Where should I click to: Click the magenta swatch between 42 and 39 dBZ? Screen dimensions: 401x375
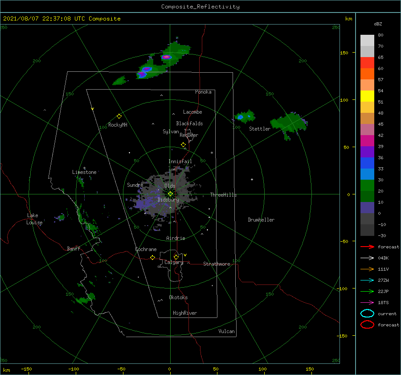coord(367,141)
